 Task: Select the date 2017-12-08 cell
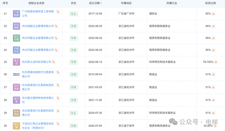tap(95, 14)
